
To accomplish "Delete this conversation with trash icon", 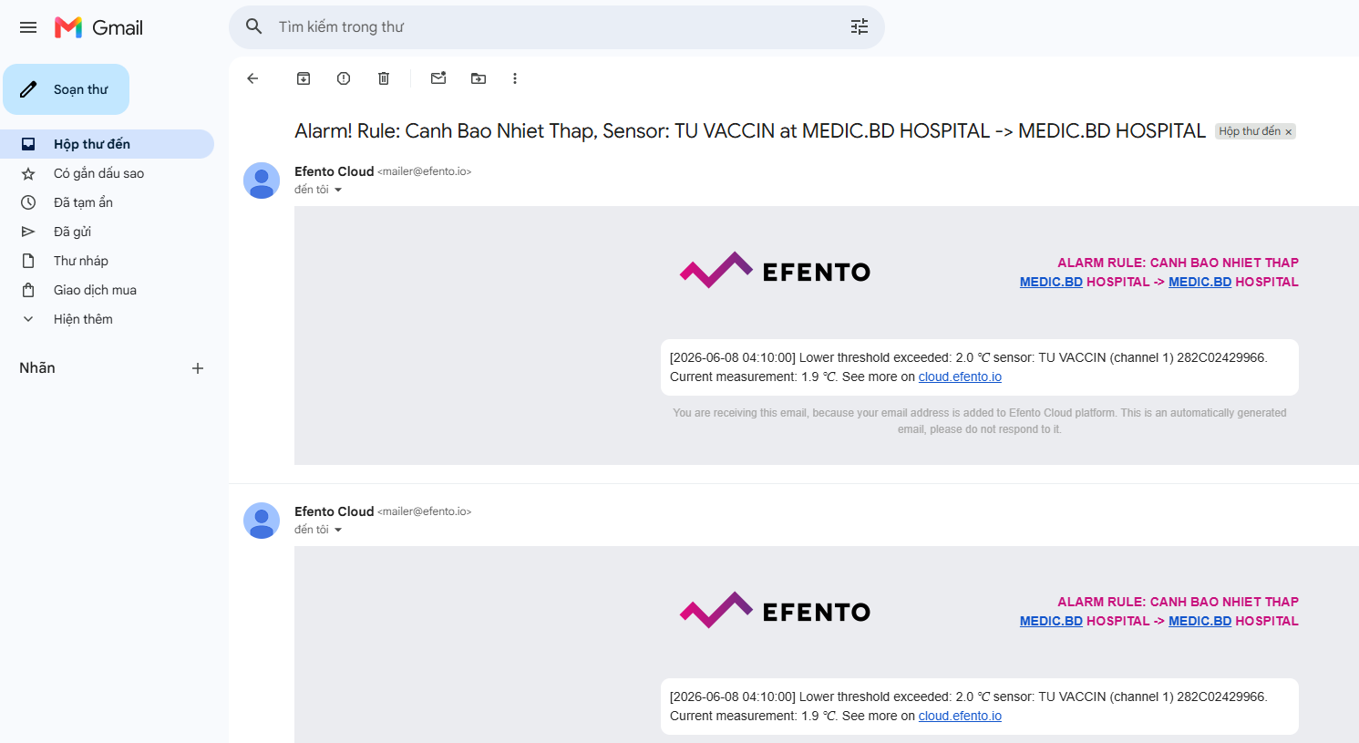I will click(384, 78).
